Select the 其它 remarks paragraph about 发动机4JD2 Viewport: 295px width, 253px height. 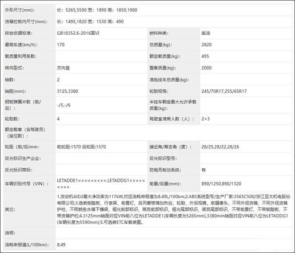(173, 209)
